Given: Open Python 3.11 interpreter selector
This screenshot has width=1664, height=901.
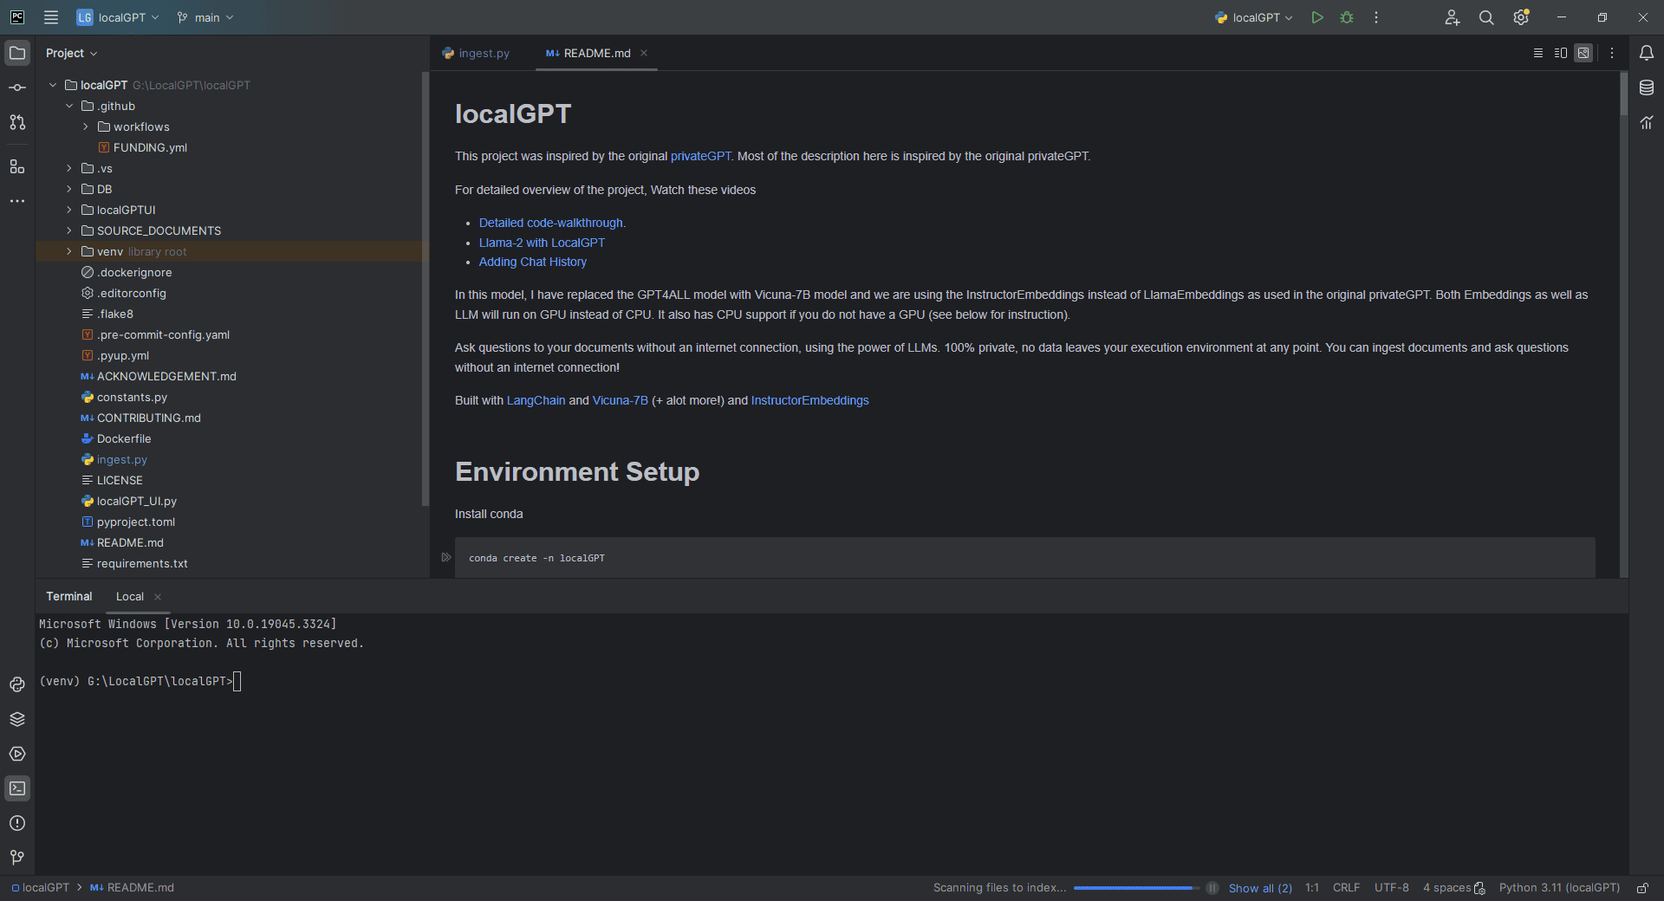Looking at the screenshot, I should coord(1559,888).
